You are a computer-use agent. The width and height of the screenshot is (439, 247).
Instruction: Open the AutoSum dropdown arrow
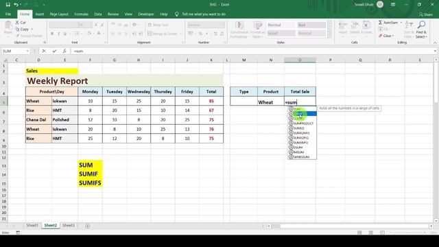tap(401, 23)
